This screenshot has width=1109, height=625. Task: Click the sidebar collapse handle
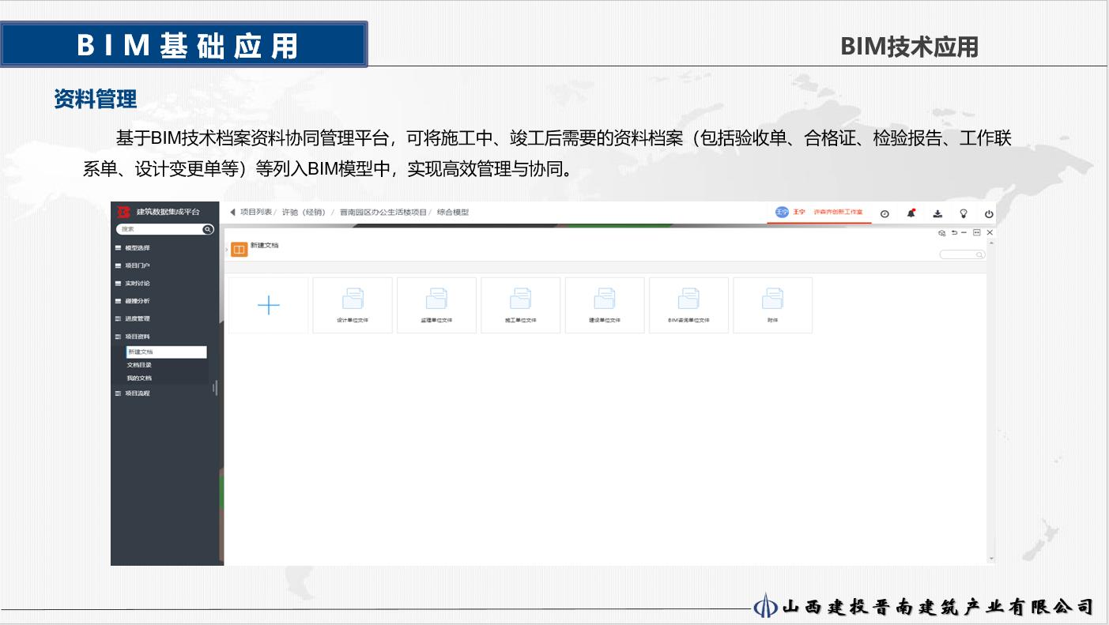click(215, 388)
